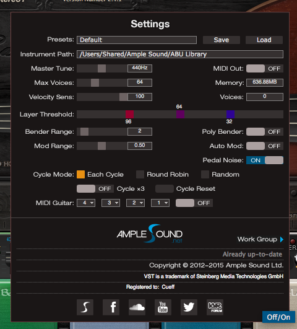Click the Save preset button
The width and height of the screenshot is (297, 329).
coord(222,40)
